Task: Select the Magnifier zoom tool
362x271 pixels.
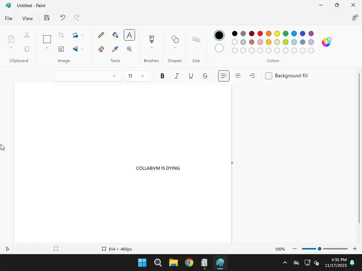Action: pyautogui.click(x=129, y=49)
